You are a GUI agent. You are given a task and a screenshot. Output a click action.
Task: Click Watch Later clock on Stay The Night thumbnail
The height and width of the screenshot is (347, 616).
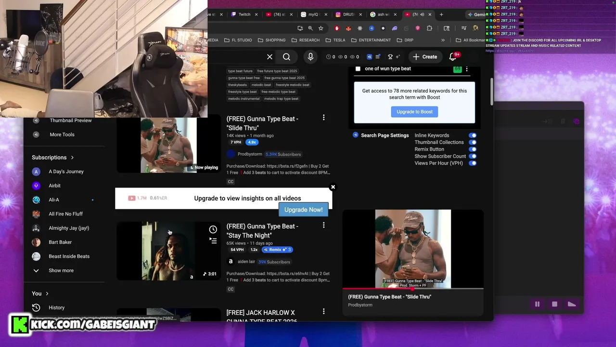(213, 229)
